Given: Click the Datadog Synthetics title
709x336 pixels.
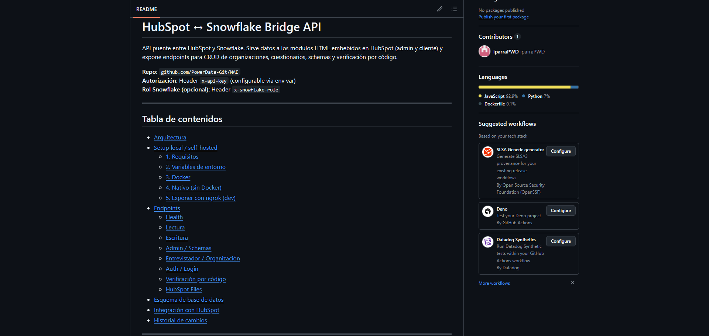Looking at the screenshot, I should 516,240.
